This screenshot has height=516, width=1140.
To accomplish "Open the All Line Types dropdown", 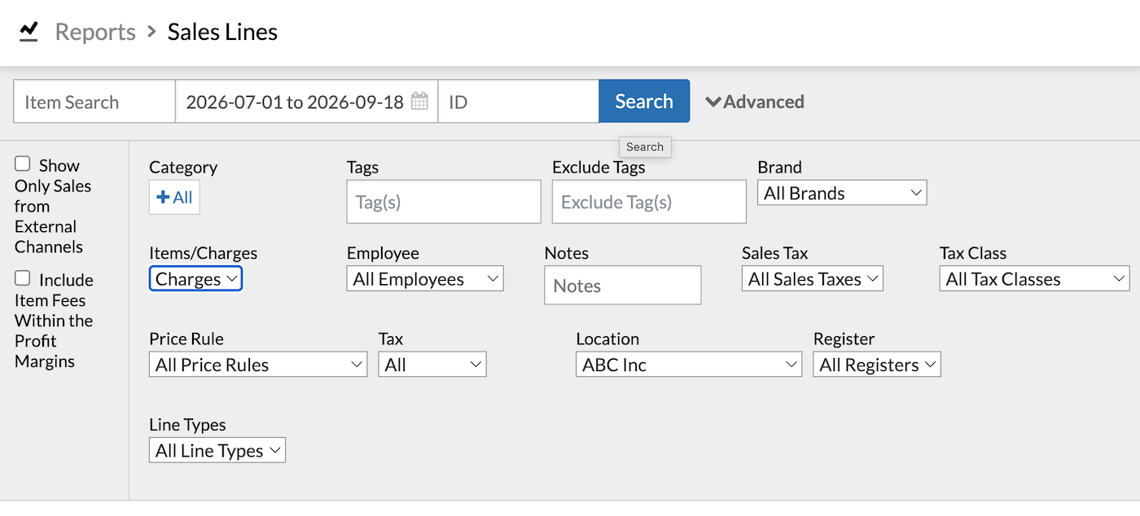I will (x=217, y=450).
